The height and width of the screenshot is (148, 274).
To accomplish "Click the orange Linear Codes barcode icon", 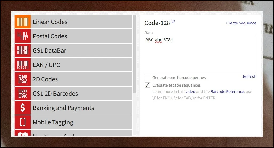I will tap(23, 22).
